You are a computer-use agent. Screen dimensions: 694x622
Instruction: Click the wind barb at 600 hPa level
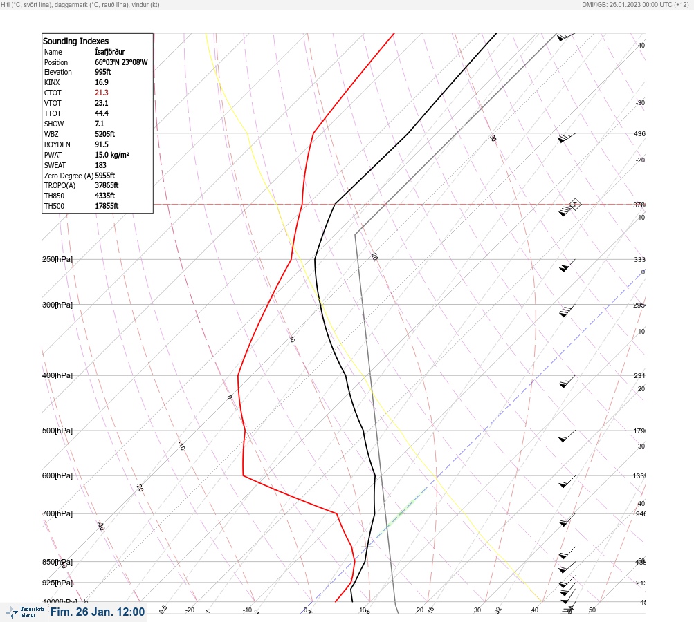pyautogui.click(x=567, y=482)
